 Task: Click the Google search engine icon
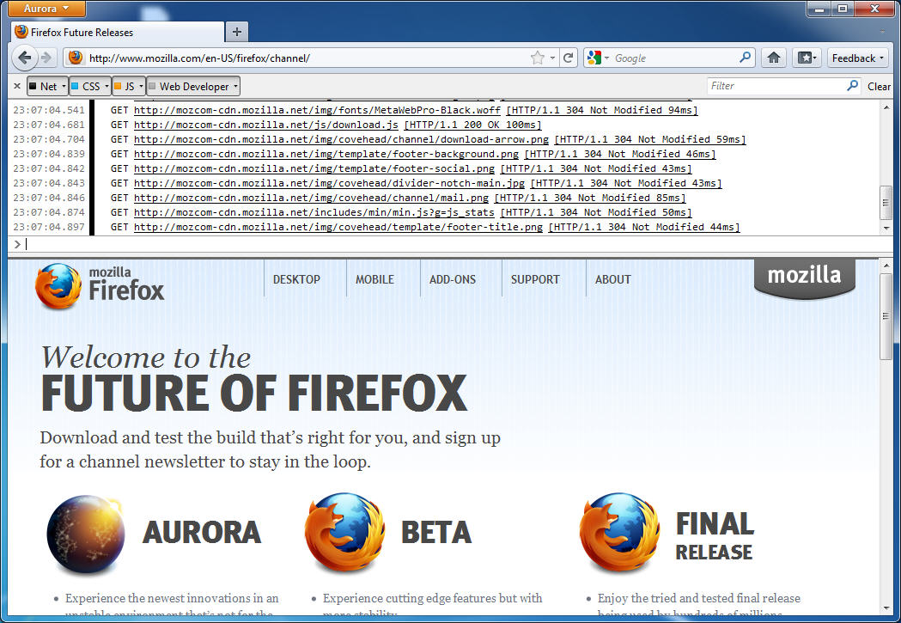point(594,58)
